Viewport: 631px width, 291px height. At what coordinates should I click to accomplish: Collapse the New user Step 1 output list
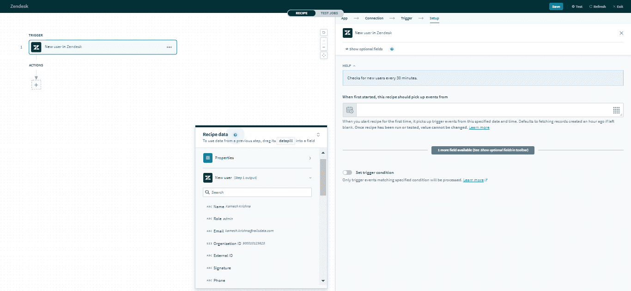pos(311,177)
